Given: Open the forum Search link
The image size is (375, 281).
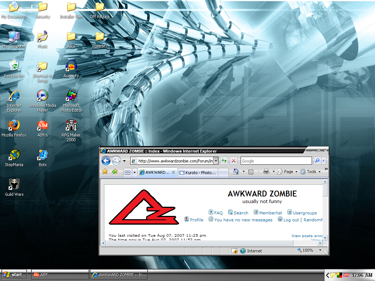Looking at the screenshot, I should coord(238,213).
